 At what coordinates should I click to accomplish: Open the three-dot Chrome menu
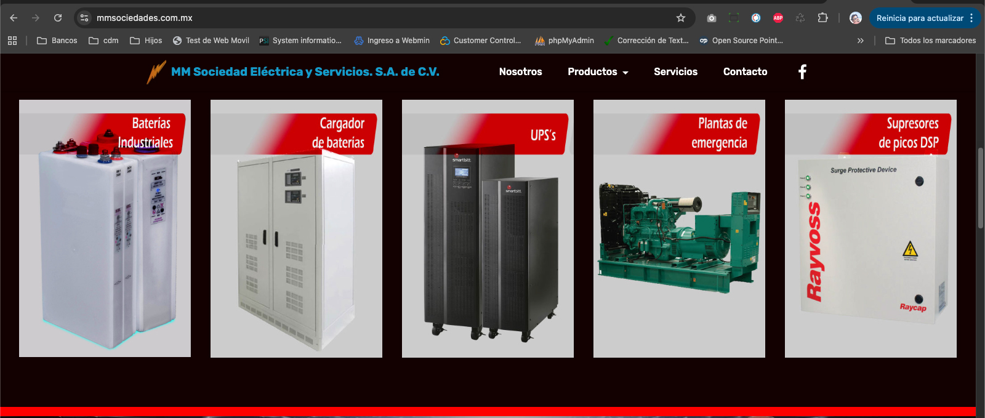tap(971, 18)
